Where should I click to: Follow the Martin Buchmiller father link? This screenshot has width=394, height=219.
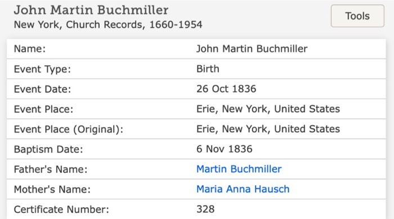tap(239, 169)
